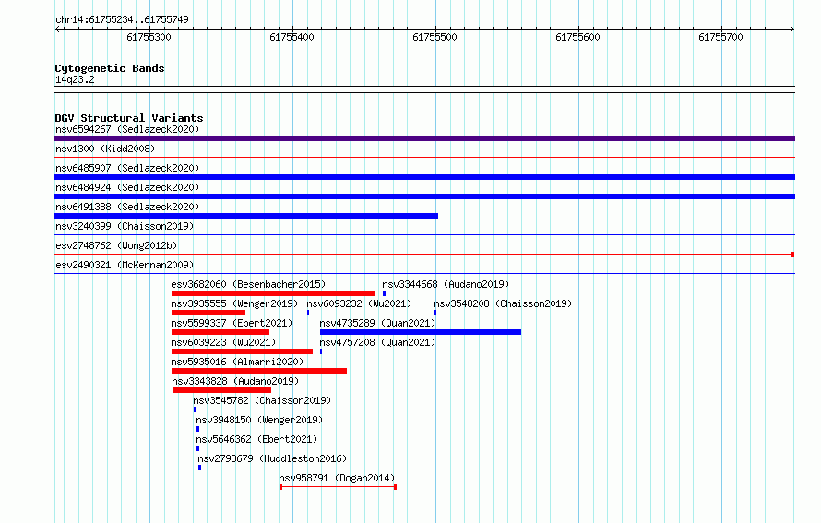Screen dimensions: 821x523
Task: Open the nsv4757208 (Quan2021) label
Action: click(377, 342)
